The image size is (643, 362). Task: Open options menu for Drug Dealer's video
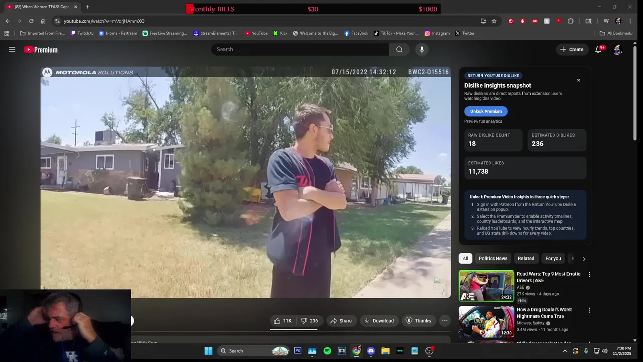click(x=589, y=311)
